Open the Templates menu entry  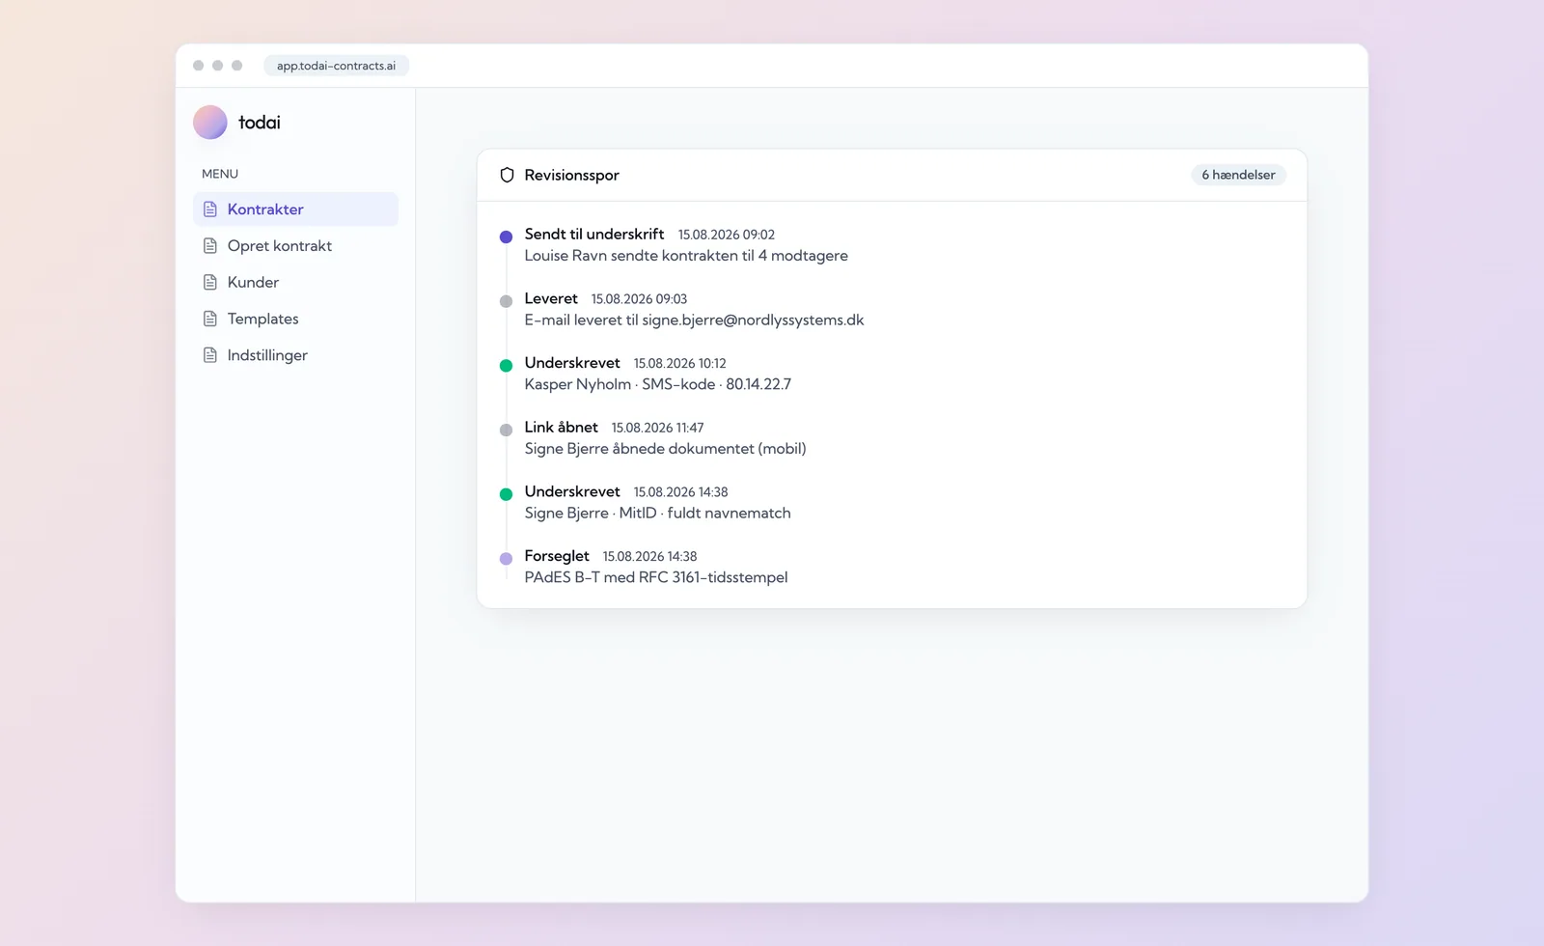(x=295, y=319)
